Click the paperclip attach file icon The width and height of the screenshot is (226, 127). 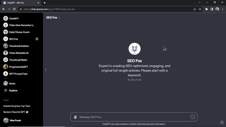[75, 117]
